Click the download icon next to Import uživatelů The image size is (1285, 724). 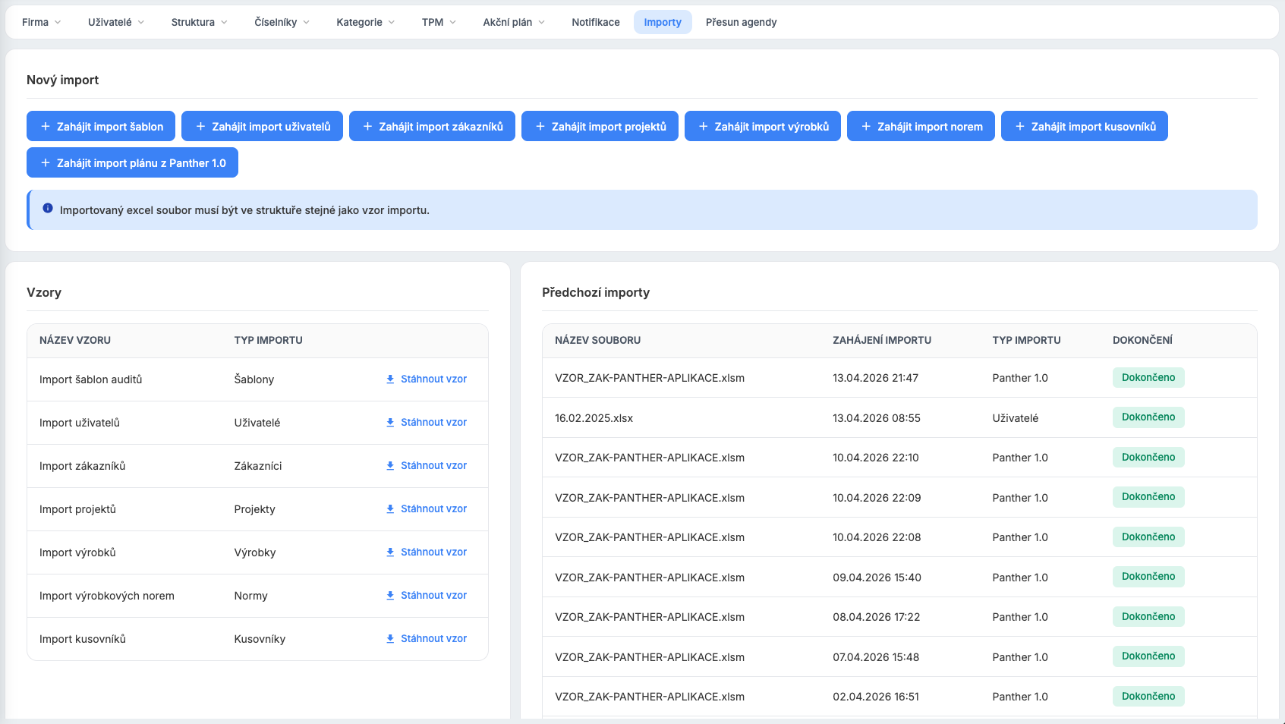point(390,423)
